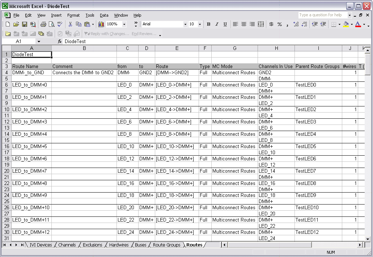
Task: Open the Chart Wizard
Action: click(x=101, y=24)
